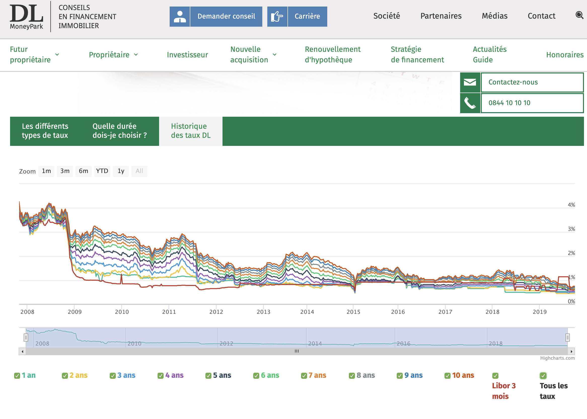Uncheck the 1 an rate checkbox
The image size is (587, 419).
click(x=17, y=376)
